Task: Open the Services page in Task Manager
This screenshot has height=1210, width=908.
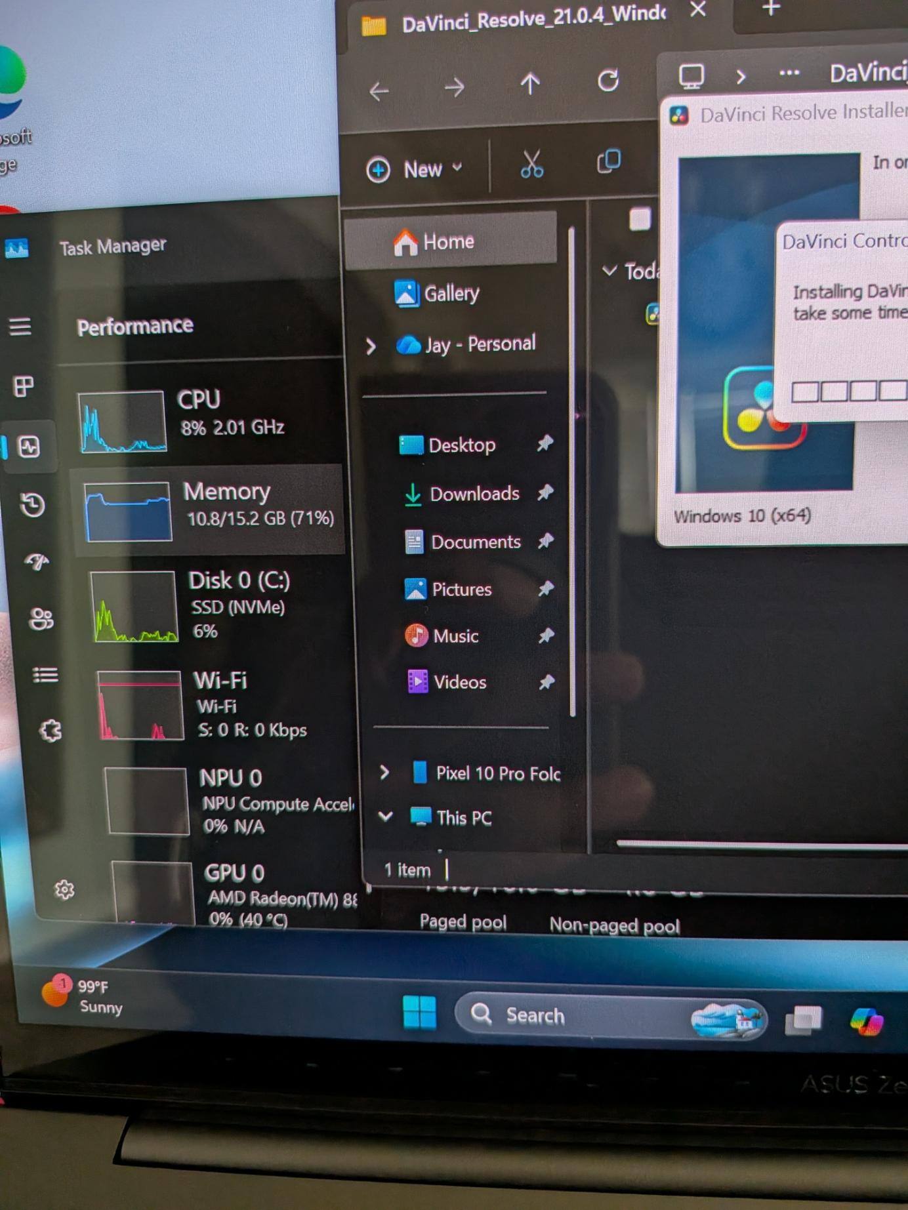Action: click(x=51, y=731)
